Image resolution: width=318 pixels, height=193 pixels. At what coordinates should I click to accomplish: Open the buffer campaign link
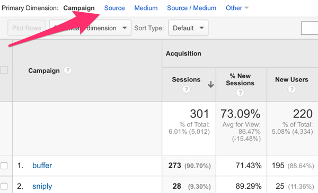pyautogui.click(x=42, y=166)
